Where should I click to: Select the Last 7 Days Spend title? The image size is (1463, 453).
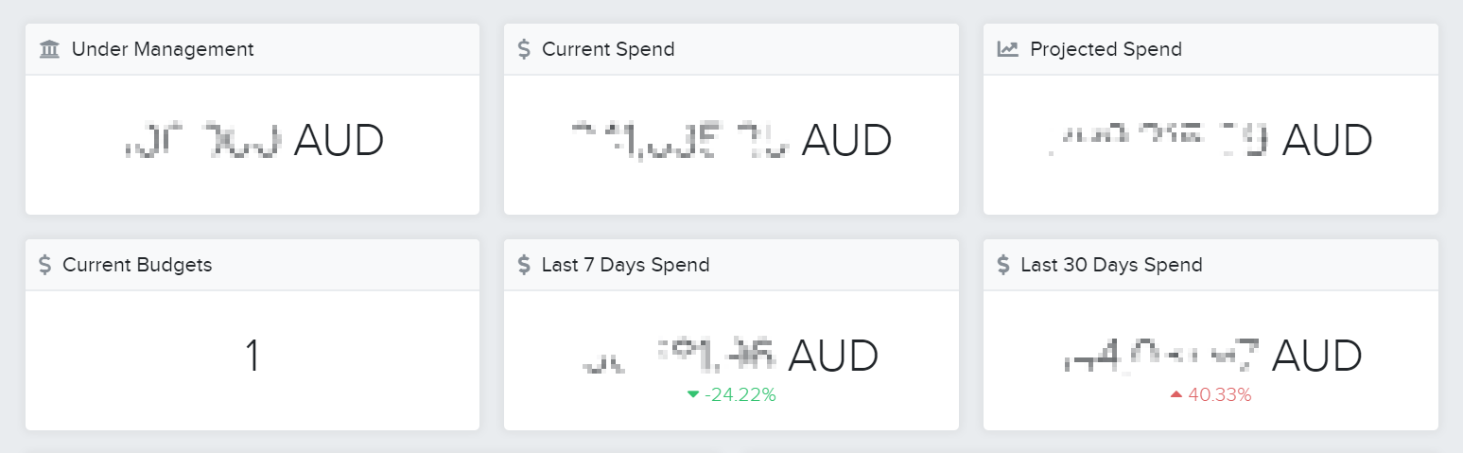(x=625, y=265)
